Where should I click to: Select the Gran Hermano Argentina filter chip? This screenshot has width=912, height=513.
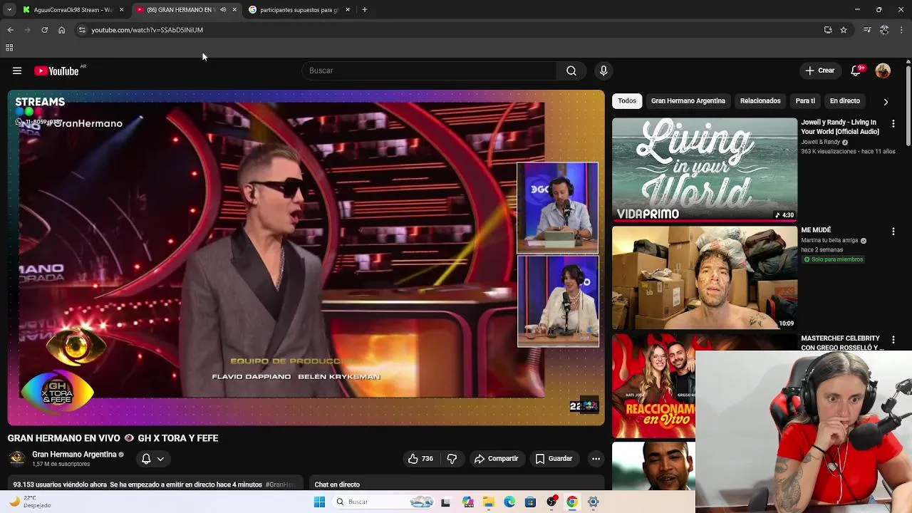(688, 101)
